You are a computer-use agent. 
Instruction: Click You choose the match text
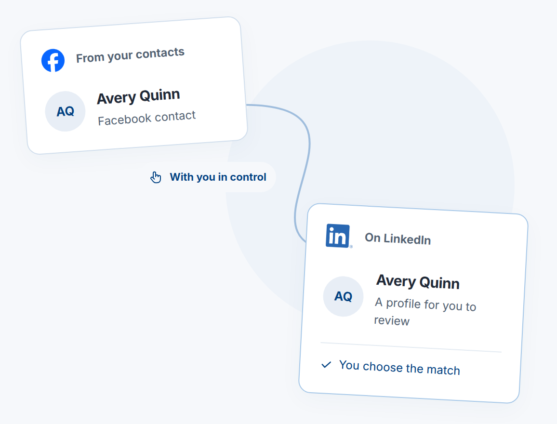399,368
